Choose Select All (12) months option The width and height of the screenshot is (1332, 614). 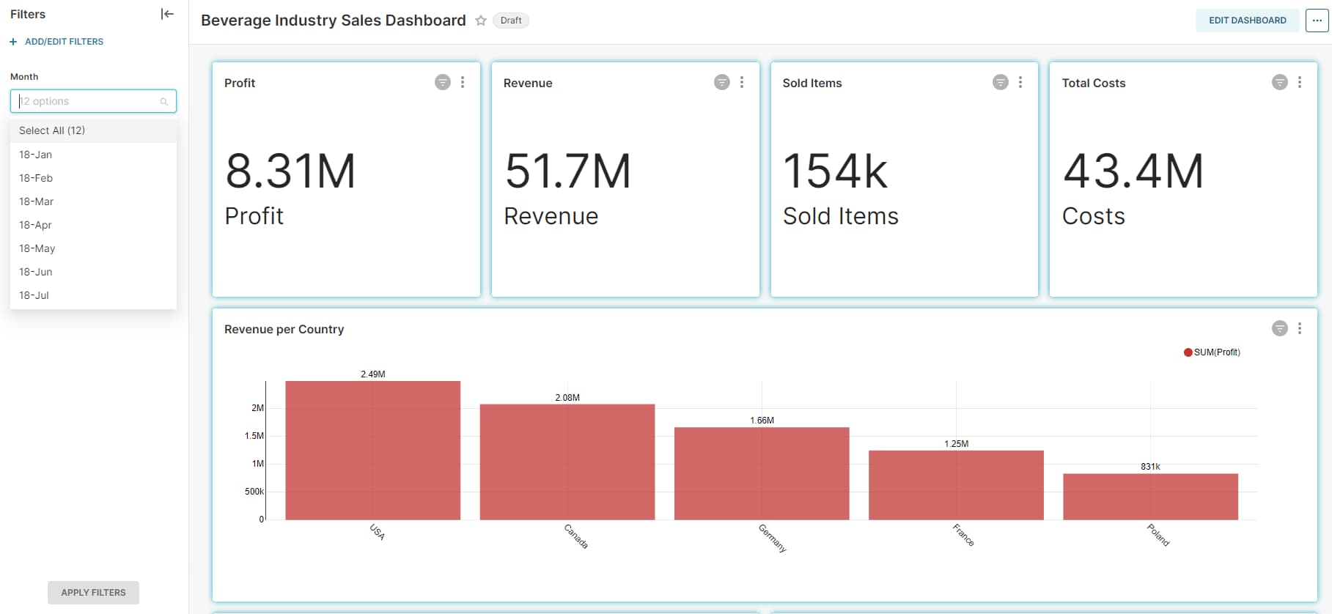[52, 130]
